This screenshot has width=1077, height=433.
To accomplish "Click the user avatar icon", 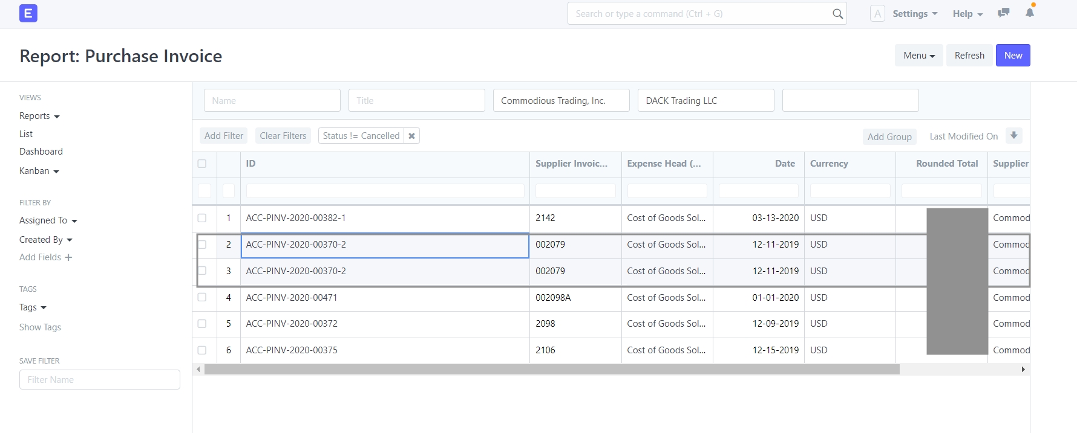I will click(877, 14).
